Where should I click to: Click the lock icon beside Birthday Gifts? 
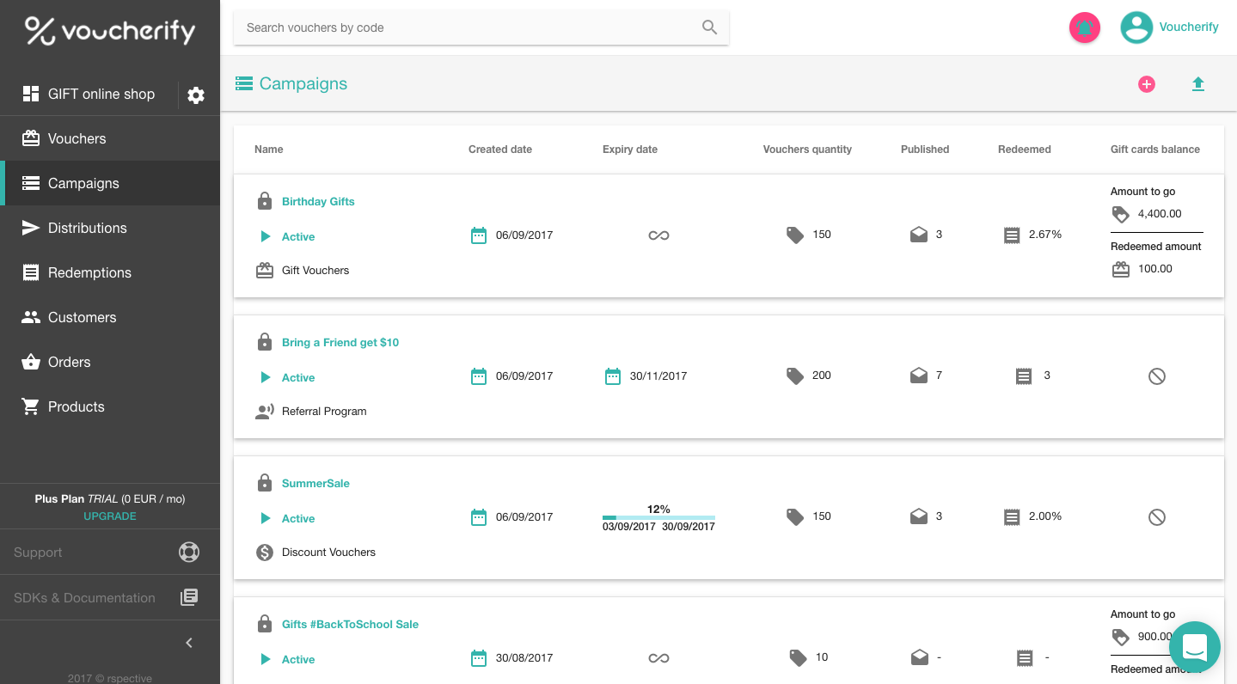(265, 201)
